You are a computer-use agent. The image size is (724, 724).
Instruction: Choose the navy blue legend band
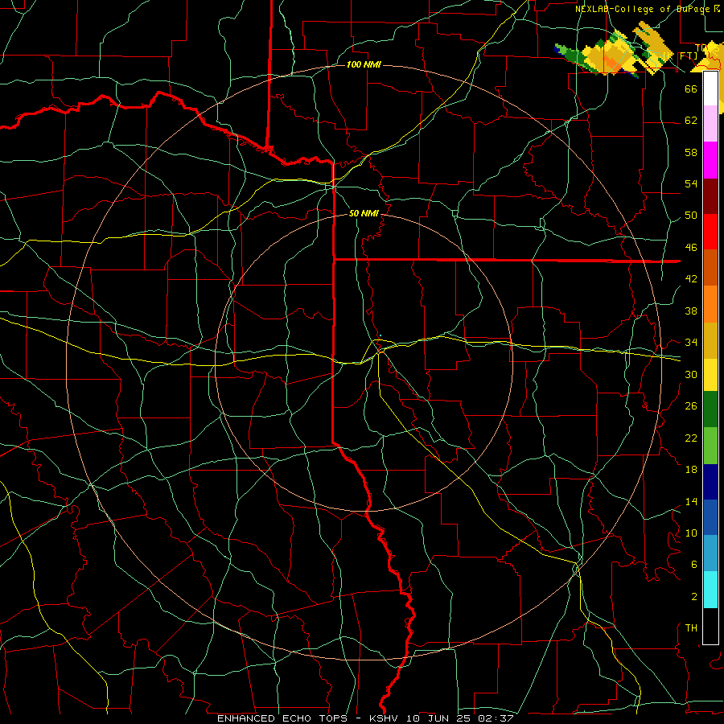[x=710, y=482]
